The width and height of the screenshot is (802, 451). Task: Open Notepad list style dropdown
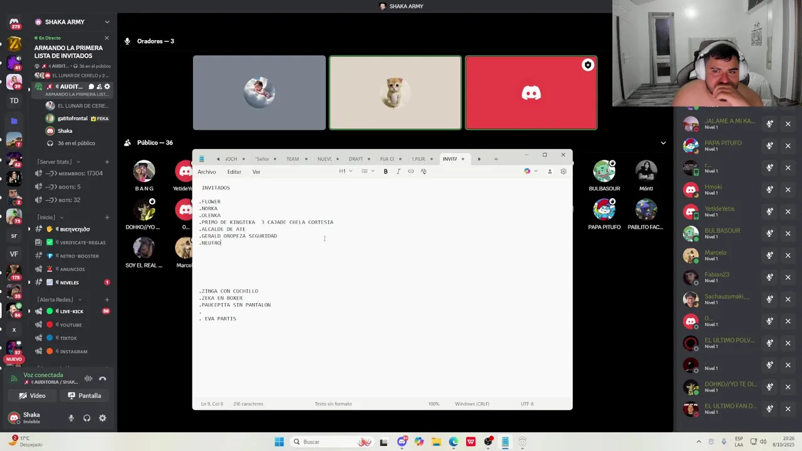tap(368, 171)
